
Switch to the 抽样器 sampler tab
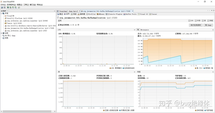pos(81,14)
